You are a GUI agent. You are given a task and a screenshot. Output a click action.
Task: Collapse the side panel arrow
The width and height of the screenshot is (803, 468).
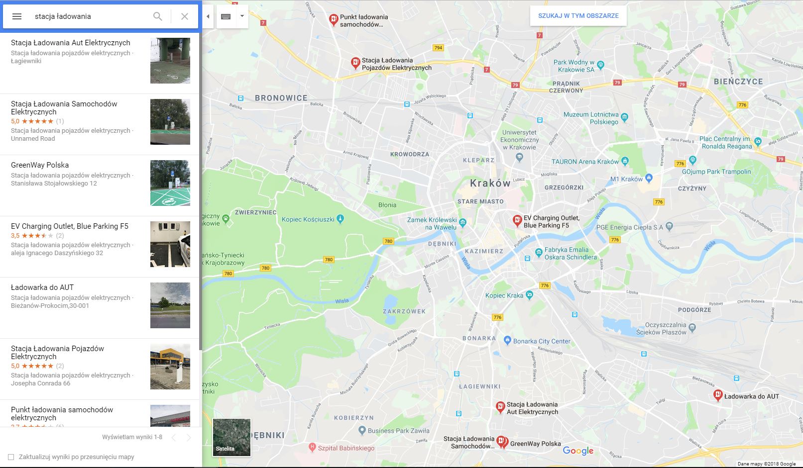click(x=208, y=16)
